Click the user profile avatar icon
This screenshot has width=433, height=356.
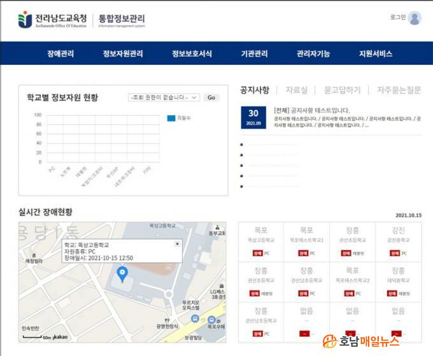[x=415, y=18]
